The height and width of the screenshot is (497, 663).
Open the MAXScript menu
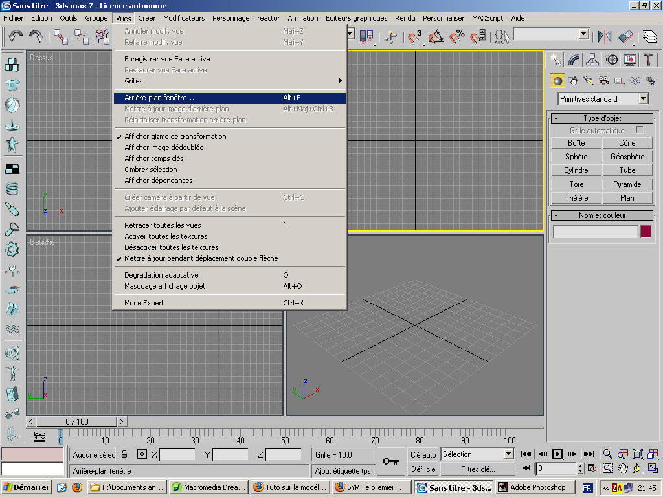point(488,18)
